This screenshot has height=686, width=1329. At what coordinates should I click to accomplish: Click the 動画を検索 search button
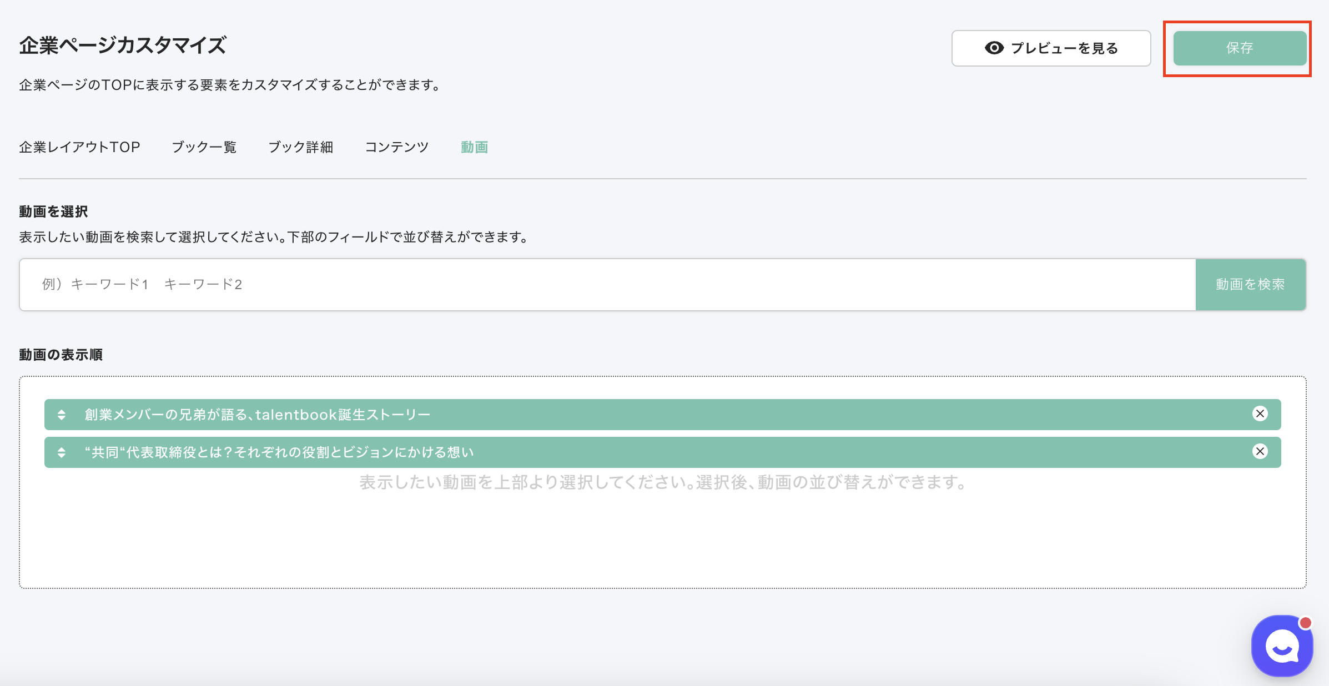tap(1250, 284)
